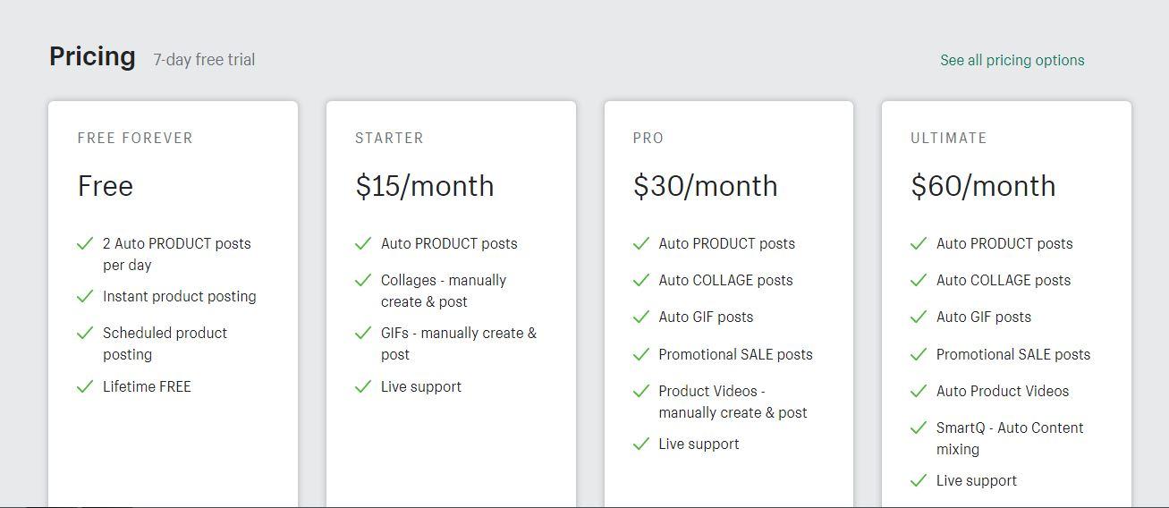This screenshot has height=508, width=1169.
Task: Click checkmark beside Product Videos manually create
Action: point(640,391)
